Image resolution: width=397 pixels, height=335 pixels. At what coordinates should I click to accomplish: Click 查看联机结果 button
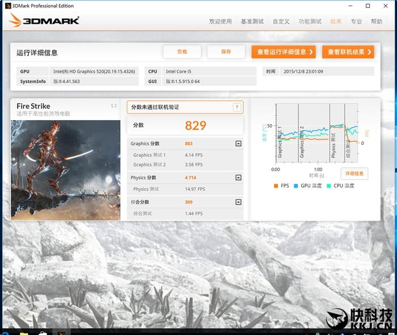click(x=348, y=52)
